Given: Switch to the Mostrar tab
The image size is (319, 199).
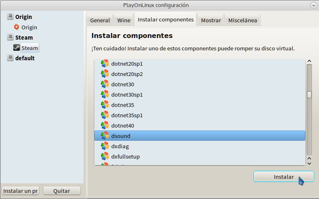Looking at the screenshot, I should coord(211,20).
